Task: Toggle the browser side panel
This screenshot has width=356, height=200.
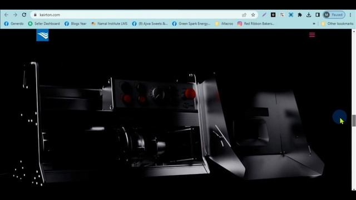Action: [x=318, y=15]
